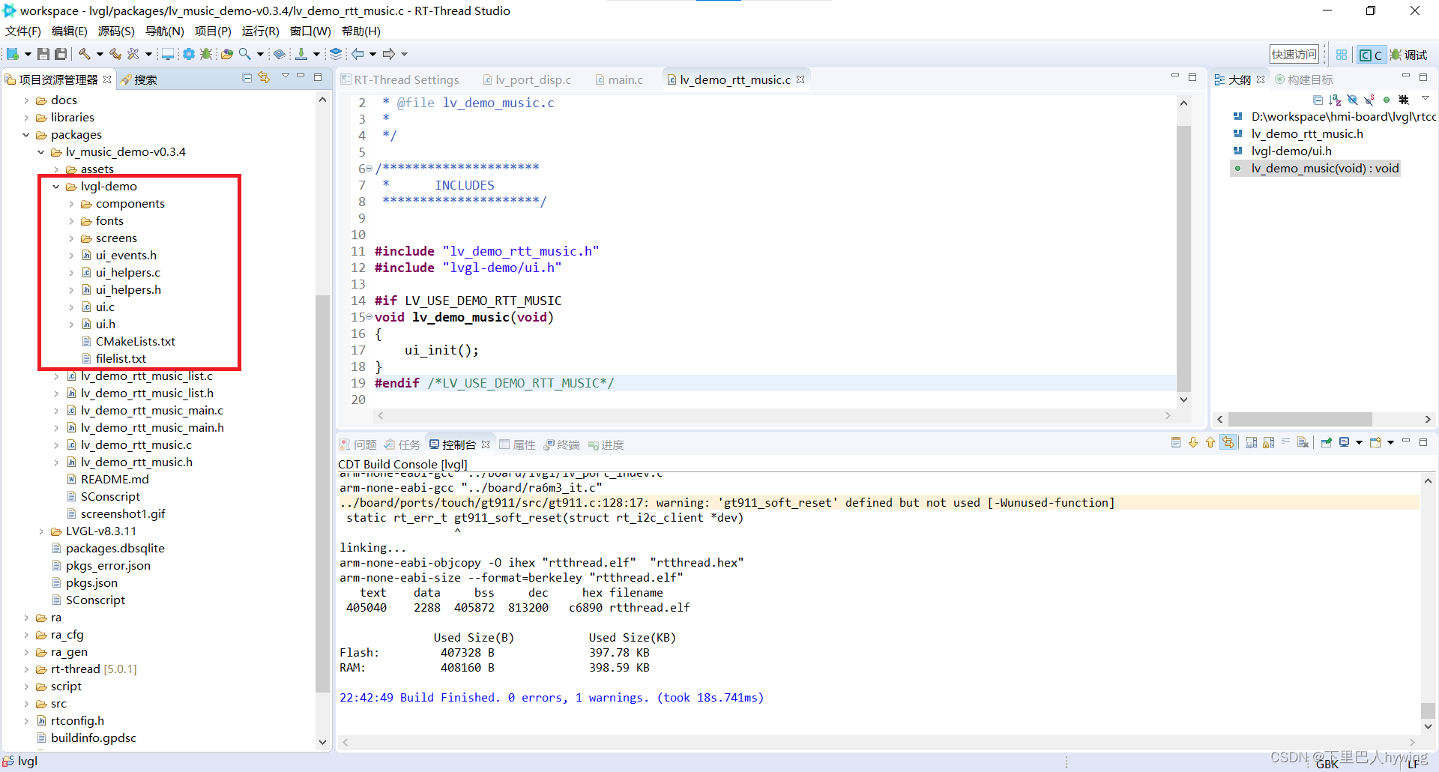Toggle hide inactive elements in outline

click(1404, 100)
